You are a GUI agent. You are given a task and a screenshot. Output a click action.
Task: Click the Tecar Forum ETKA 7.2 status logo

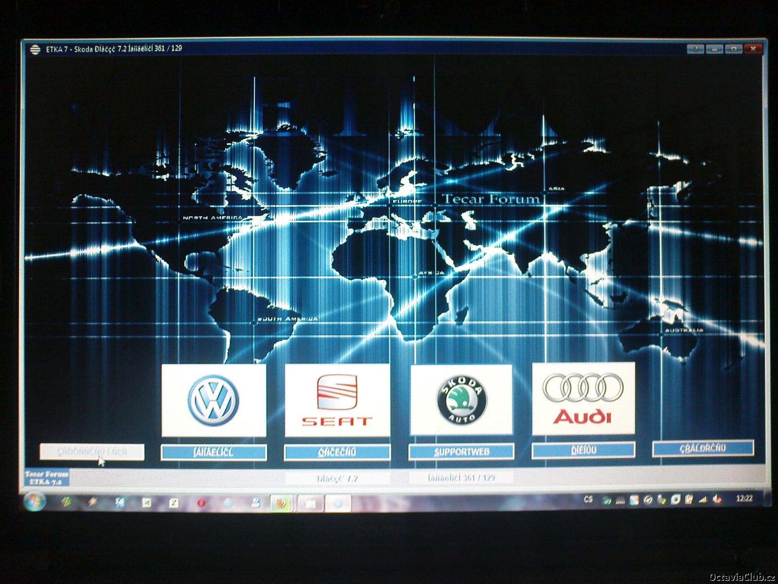click(47, 477)
